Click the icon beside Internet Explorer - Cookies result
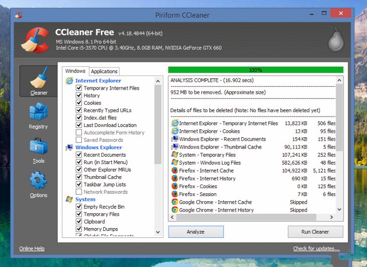Screen dimensions: 367x267 pos(175,131)
